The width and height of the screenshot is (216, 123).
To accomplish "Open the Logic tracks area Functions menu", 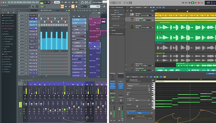I will [139, 7].
